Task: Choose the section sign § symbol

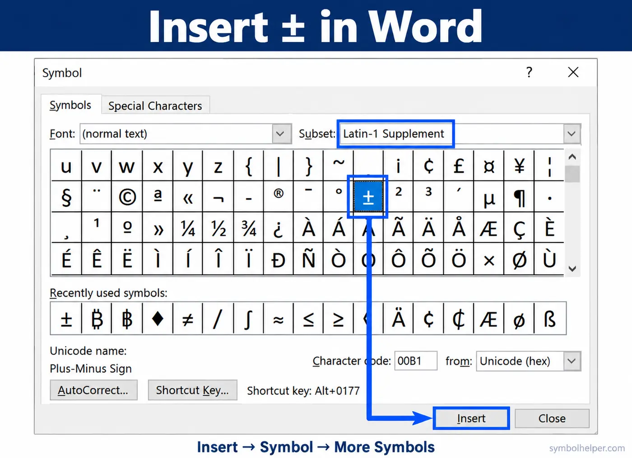Action: pos(66,197)
